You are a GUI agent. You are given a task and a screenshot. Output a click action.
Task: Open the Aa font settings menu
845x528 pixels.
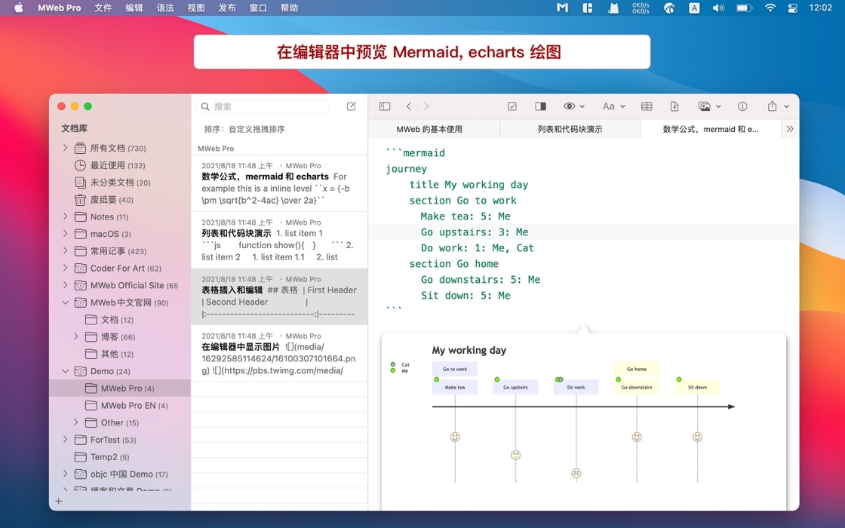[x=613, y=106]
